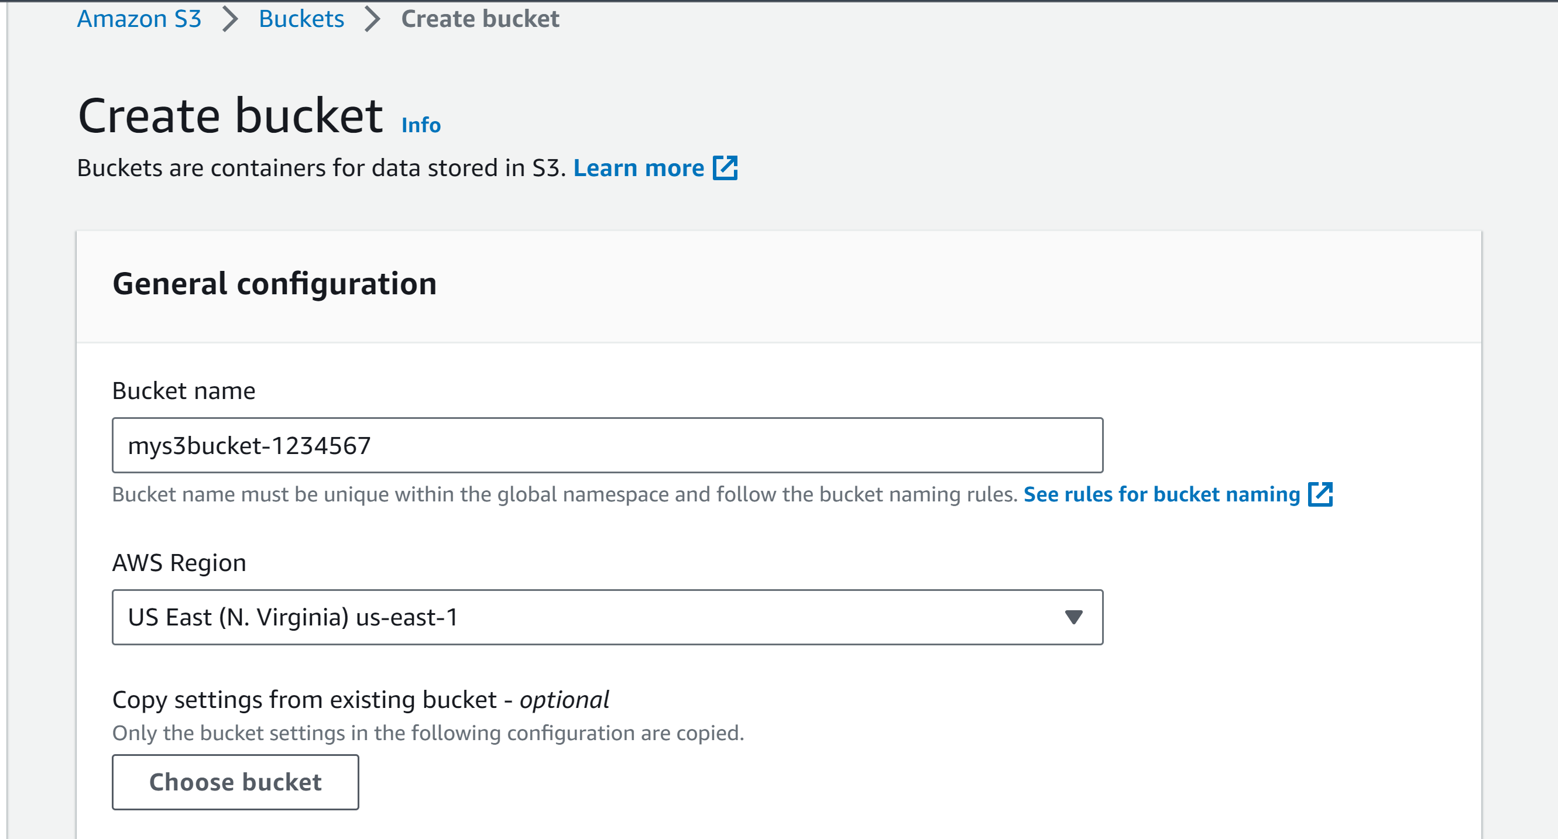Click the Choose bucket button
The image size is (1558, 839).
click(235, 782)
